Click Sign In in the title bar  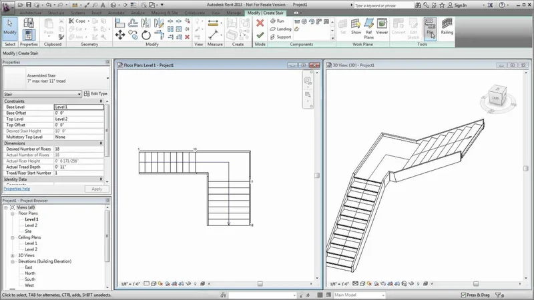click(x=457, y=5)
